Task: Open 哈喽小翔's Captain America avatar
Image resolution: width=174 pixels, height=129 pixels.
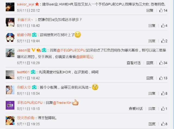Action: pos(10,37)
